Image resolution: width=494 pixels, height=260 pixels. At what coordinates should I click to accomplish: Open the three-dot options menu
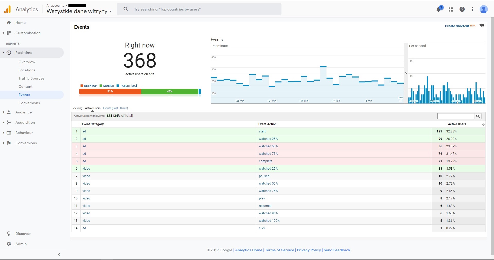tap(472, 9)
